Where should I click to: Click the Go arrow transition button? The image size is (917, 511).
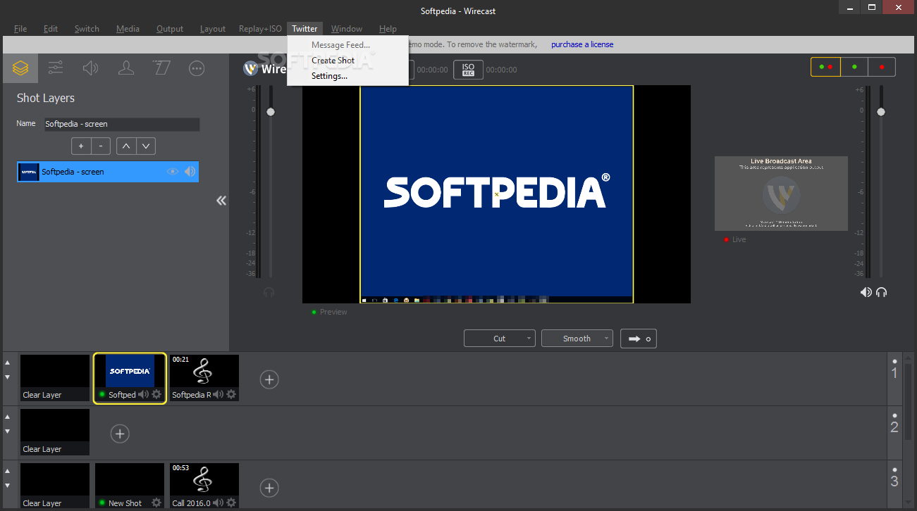(x=639, y=339)
